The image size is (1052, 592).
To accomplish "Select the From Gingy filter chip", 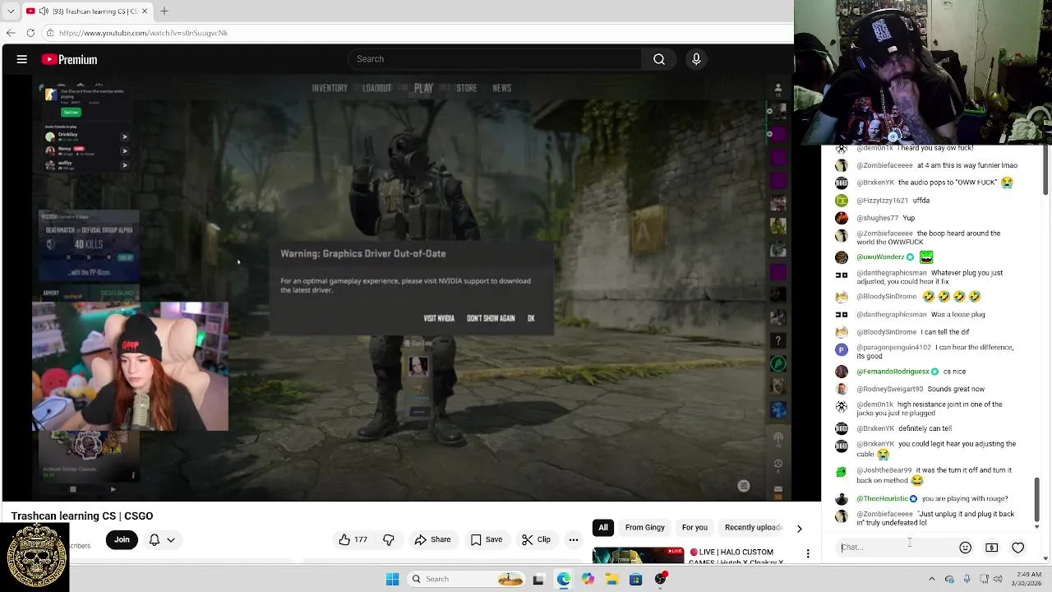I will pos(645,527).
